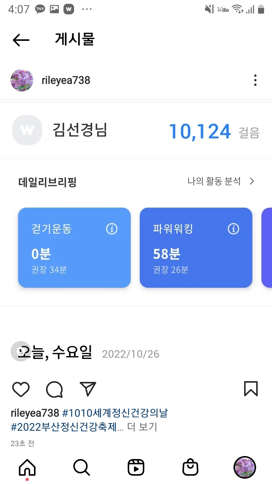Tap info icon on 걷기운동 card

coord(112,229)
